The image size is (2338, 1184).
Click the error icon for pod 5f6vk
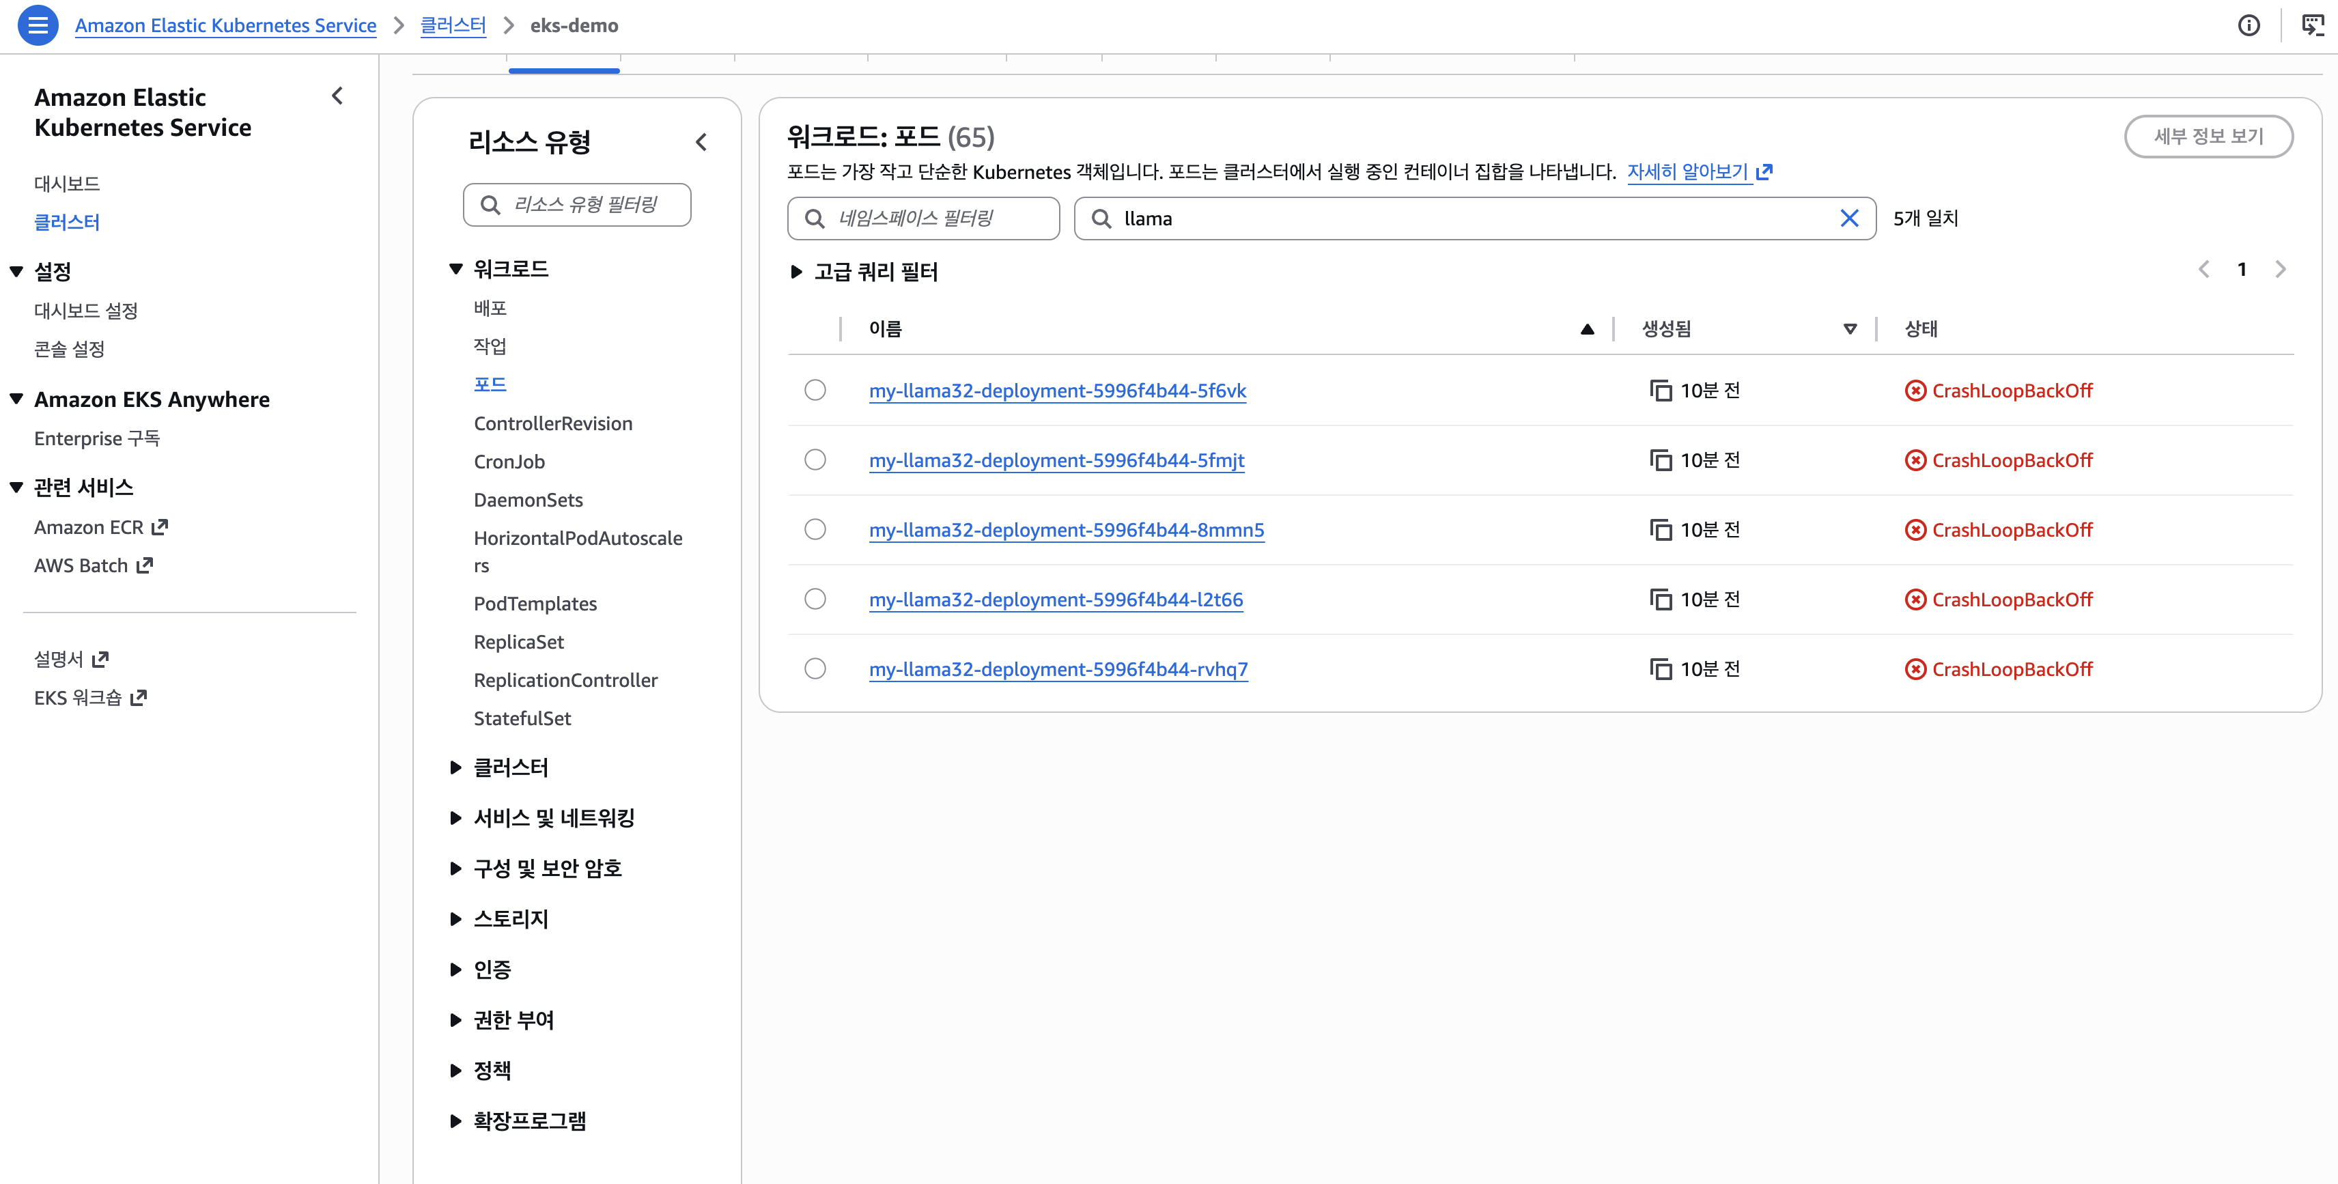point(1915,391)
